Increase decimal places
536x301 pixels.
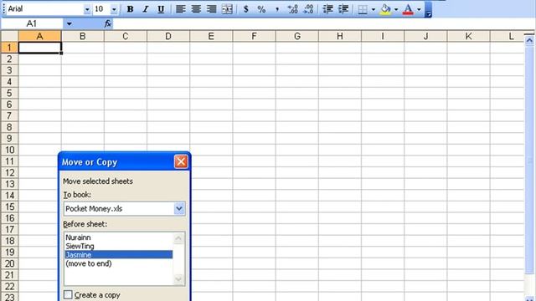pos(292,9)
